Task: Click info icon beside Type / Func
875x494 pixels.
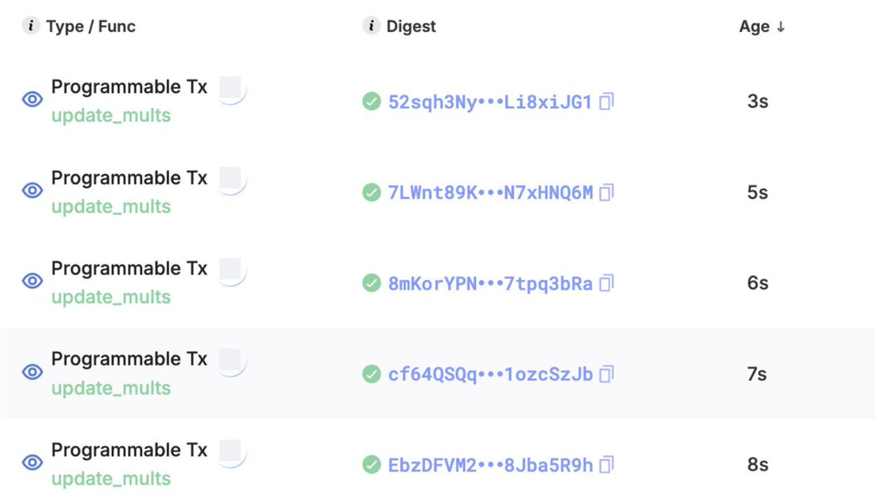Action: tap(31, 26)
